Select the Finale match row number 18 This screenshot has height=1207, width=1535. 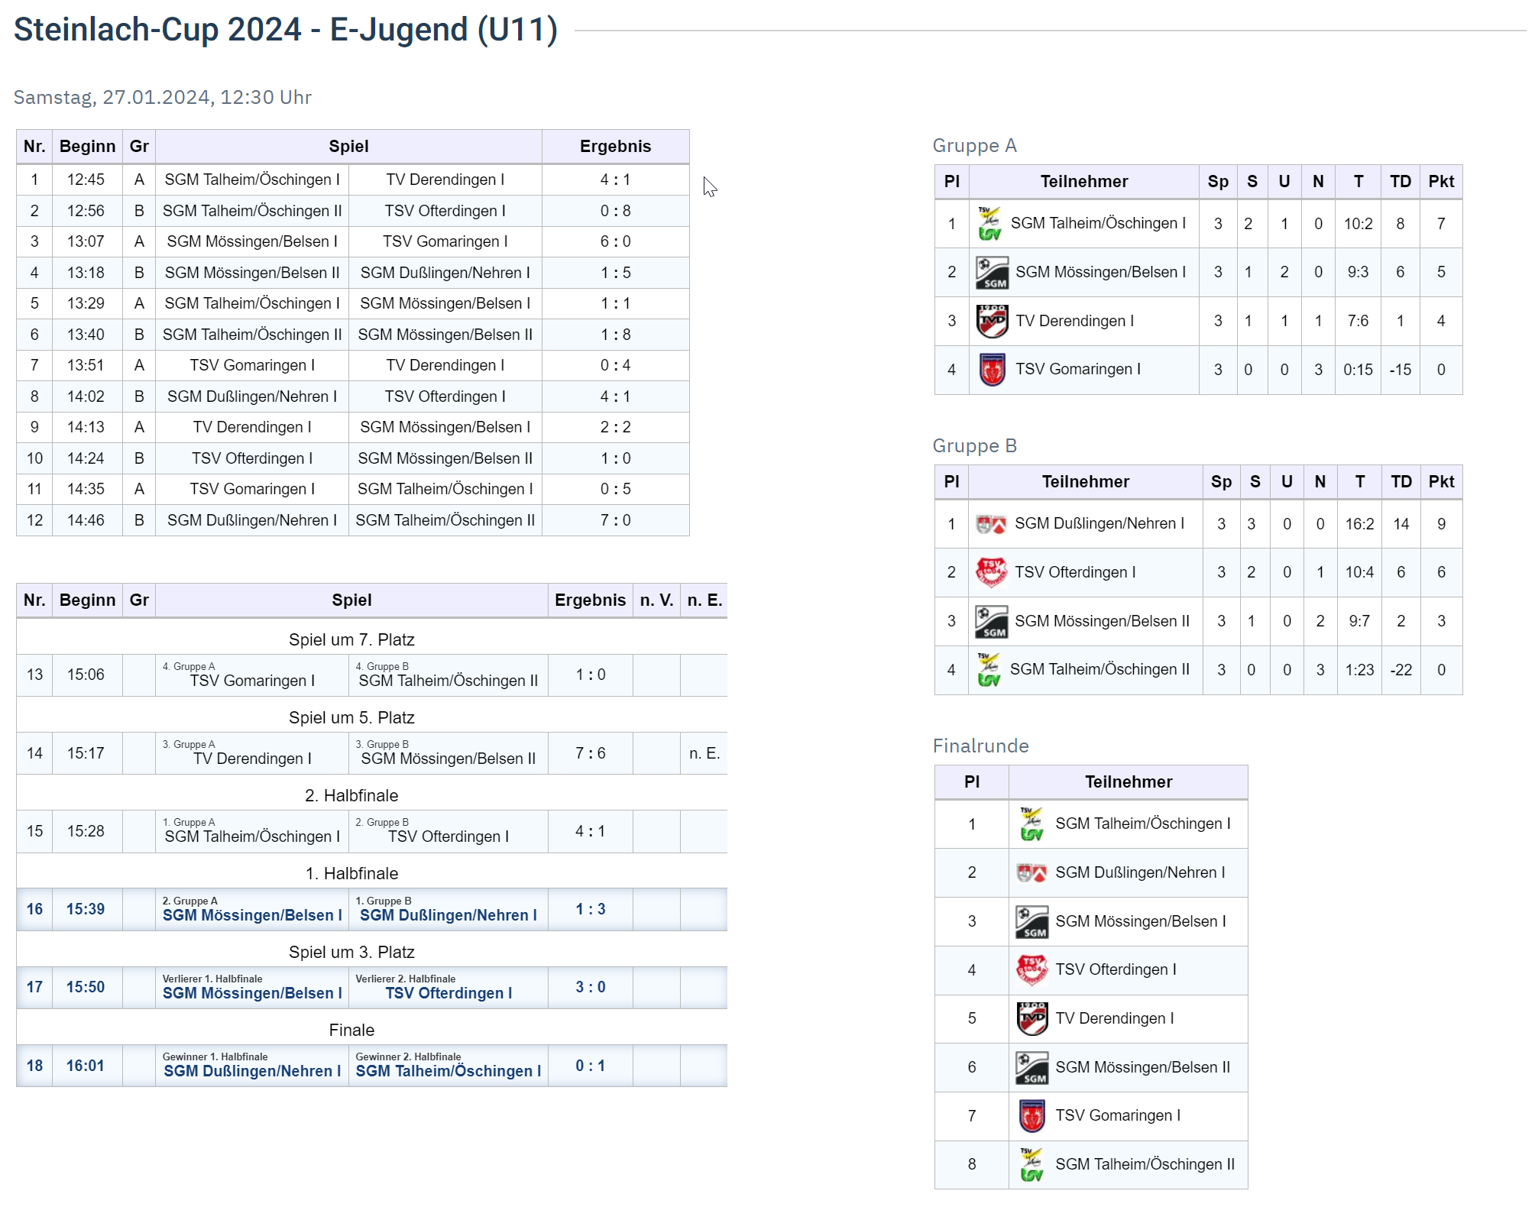[x=34, y=1066]
